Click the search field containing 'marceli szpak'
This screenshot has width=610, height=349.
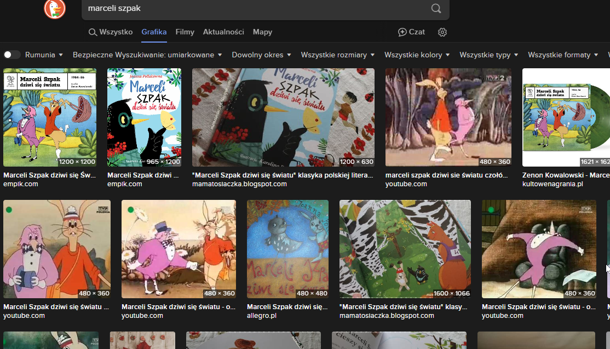[252, 8]
